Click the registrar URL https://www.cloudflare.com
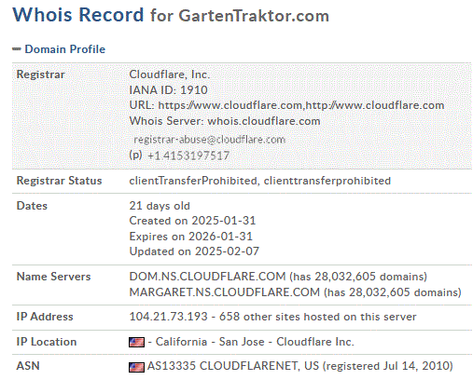473x380 pixels. 230,105
